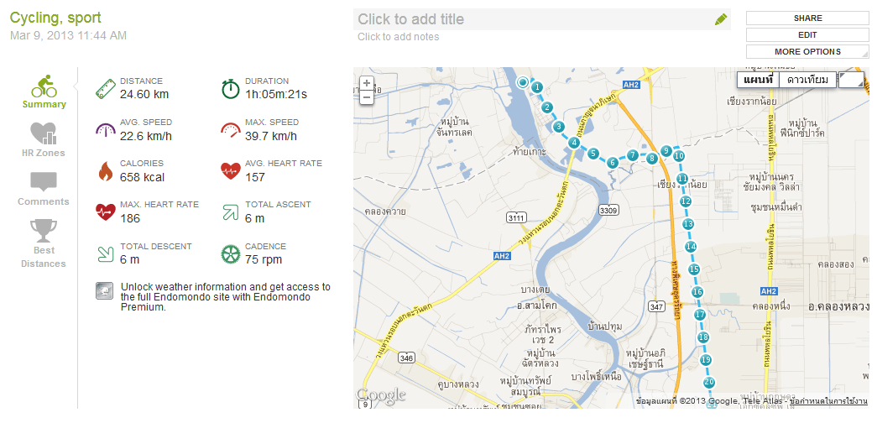Open the Comments tab
This screenshot has height=423, width=877.
pos(43,188)
